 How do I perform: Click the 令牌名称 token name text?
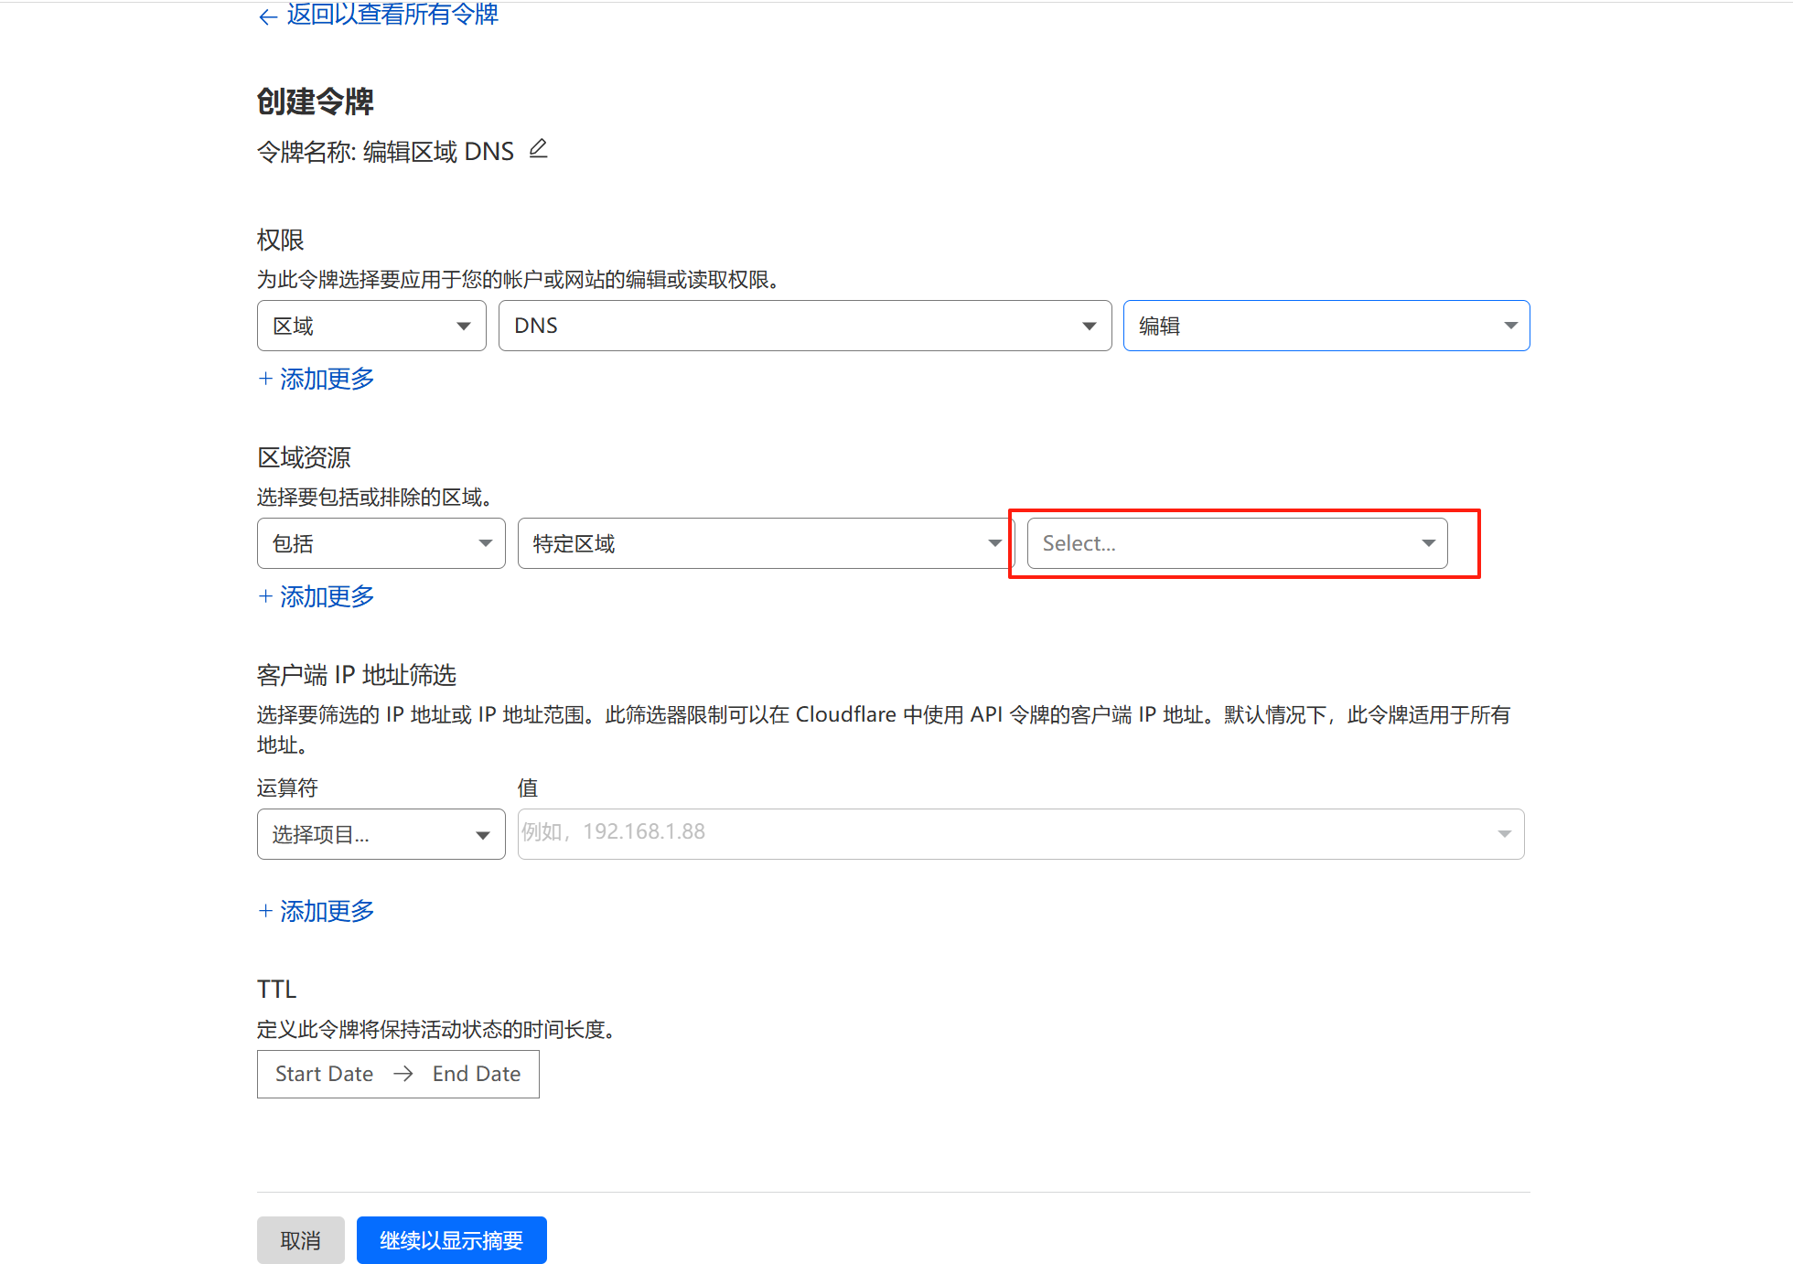385,151
